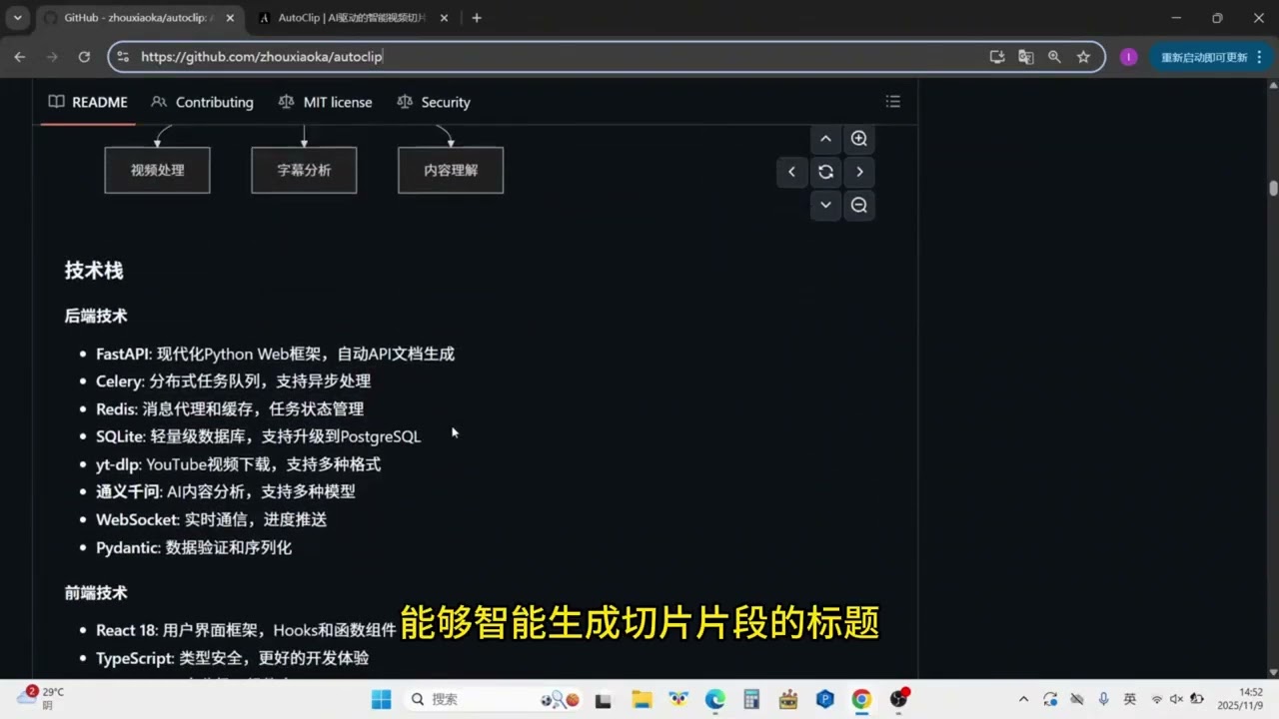This screenshot has height=719, width=1279.
Task: Bookmark this page with the star icon
Action: (1083, 57)
